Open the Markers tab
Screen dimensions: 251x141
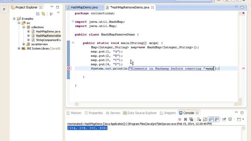click(x=74, y=113)
